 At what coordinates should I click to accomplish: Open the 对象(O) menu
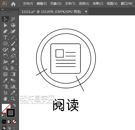(x=56, y=4)
